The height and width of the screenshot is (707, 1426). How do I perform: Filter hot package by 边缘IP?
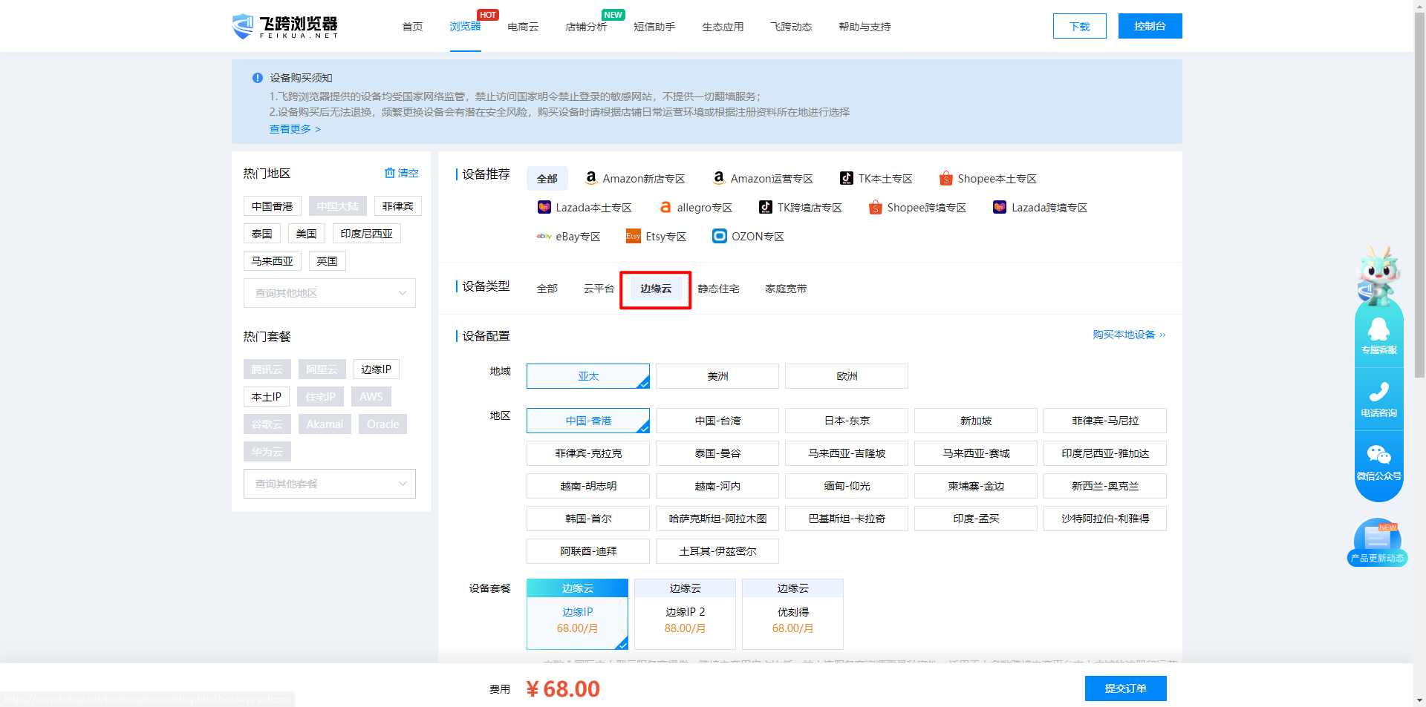tap(376, 369)
